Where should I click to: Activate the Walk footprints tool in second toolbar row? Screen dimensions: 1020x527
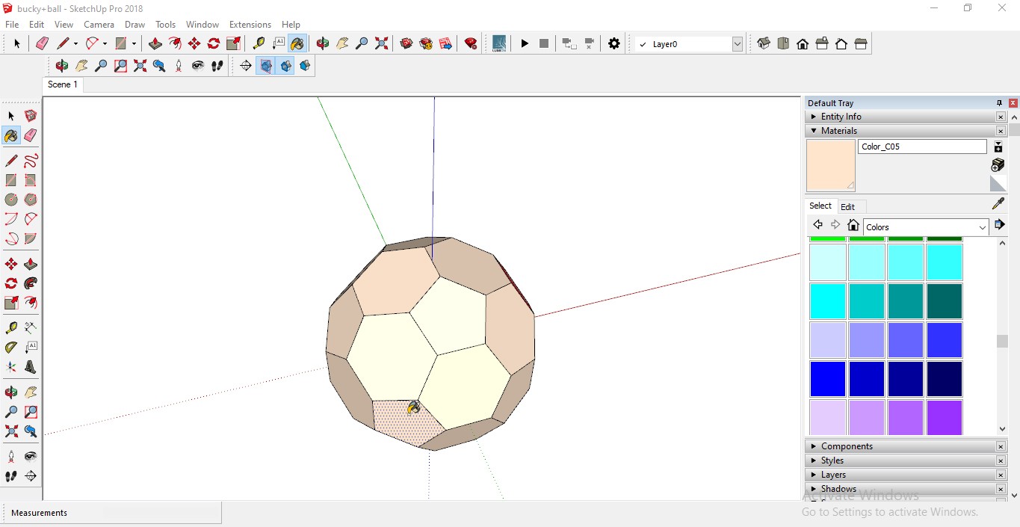coord(217,66)
